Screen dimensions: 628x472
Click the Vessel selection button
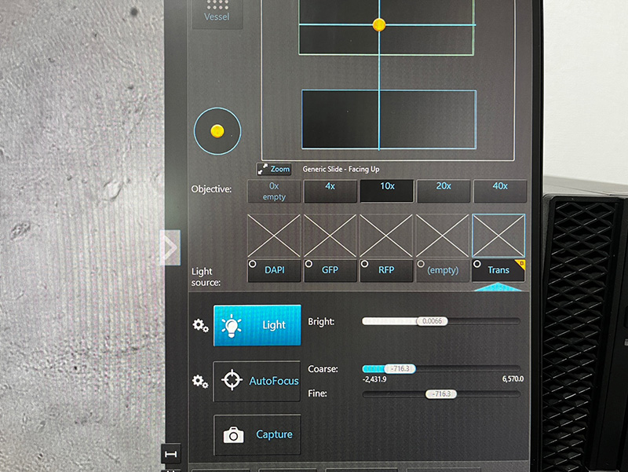click(217, 13)
